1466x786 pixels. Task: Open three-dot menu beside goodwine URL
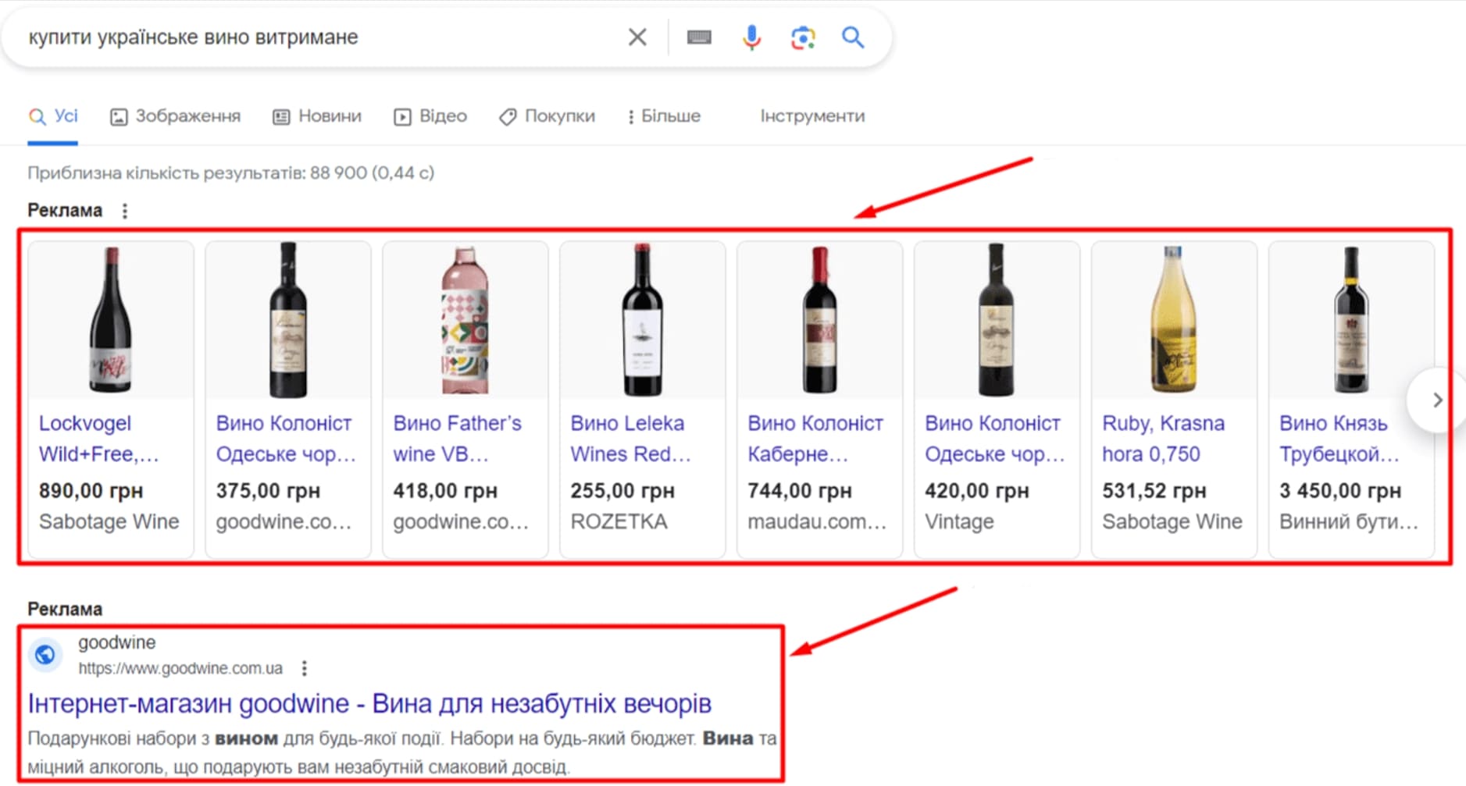coord(304,668)
